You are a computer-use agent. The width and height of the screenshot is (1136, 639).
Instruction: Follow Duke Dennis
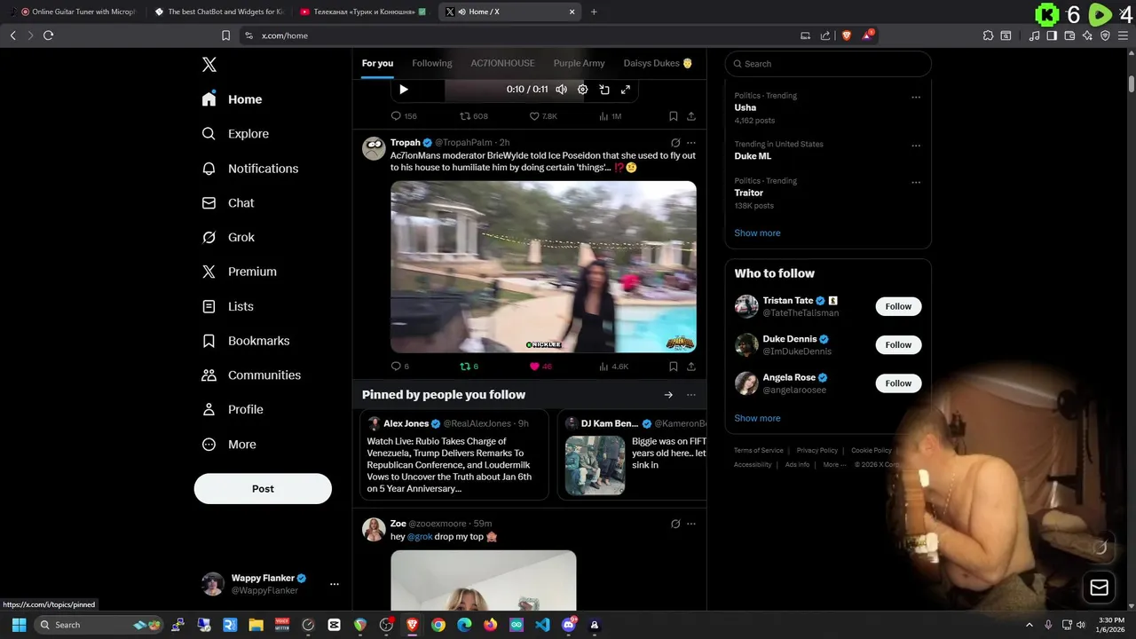click(x=898, y=345)
